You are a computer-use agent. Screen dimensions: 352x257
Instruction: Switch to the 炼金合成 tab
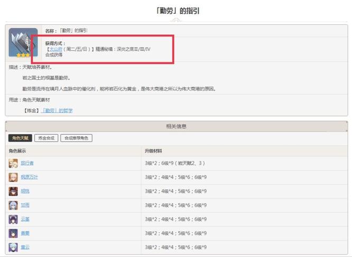[x=46, y=138]
